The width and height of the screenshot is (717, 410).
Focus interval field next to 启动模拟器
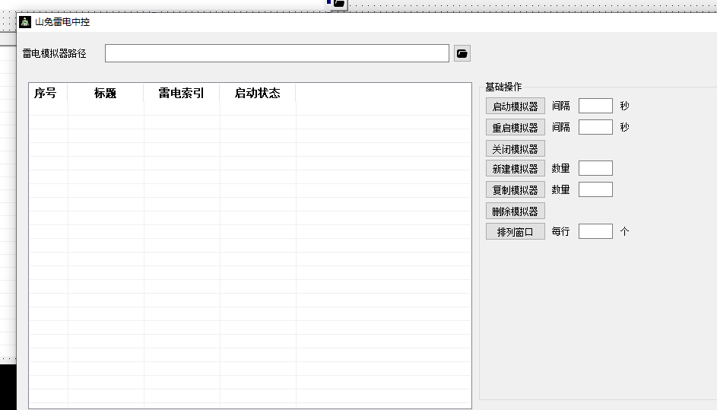[595, 106]
